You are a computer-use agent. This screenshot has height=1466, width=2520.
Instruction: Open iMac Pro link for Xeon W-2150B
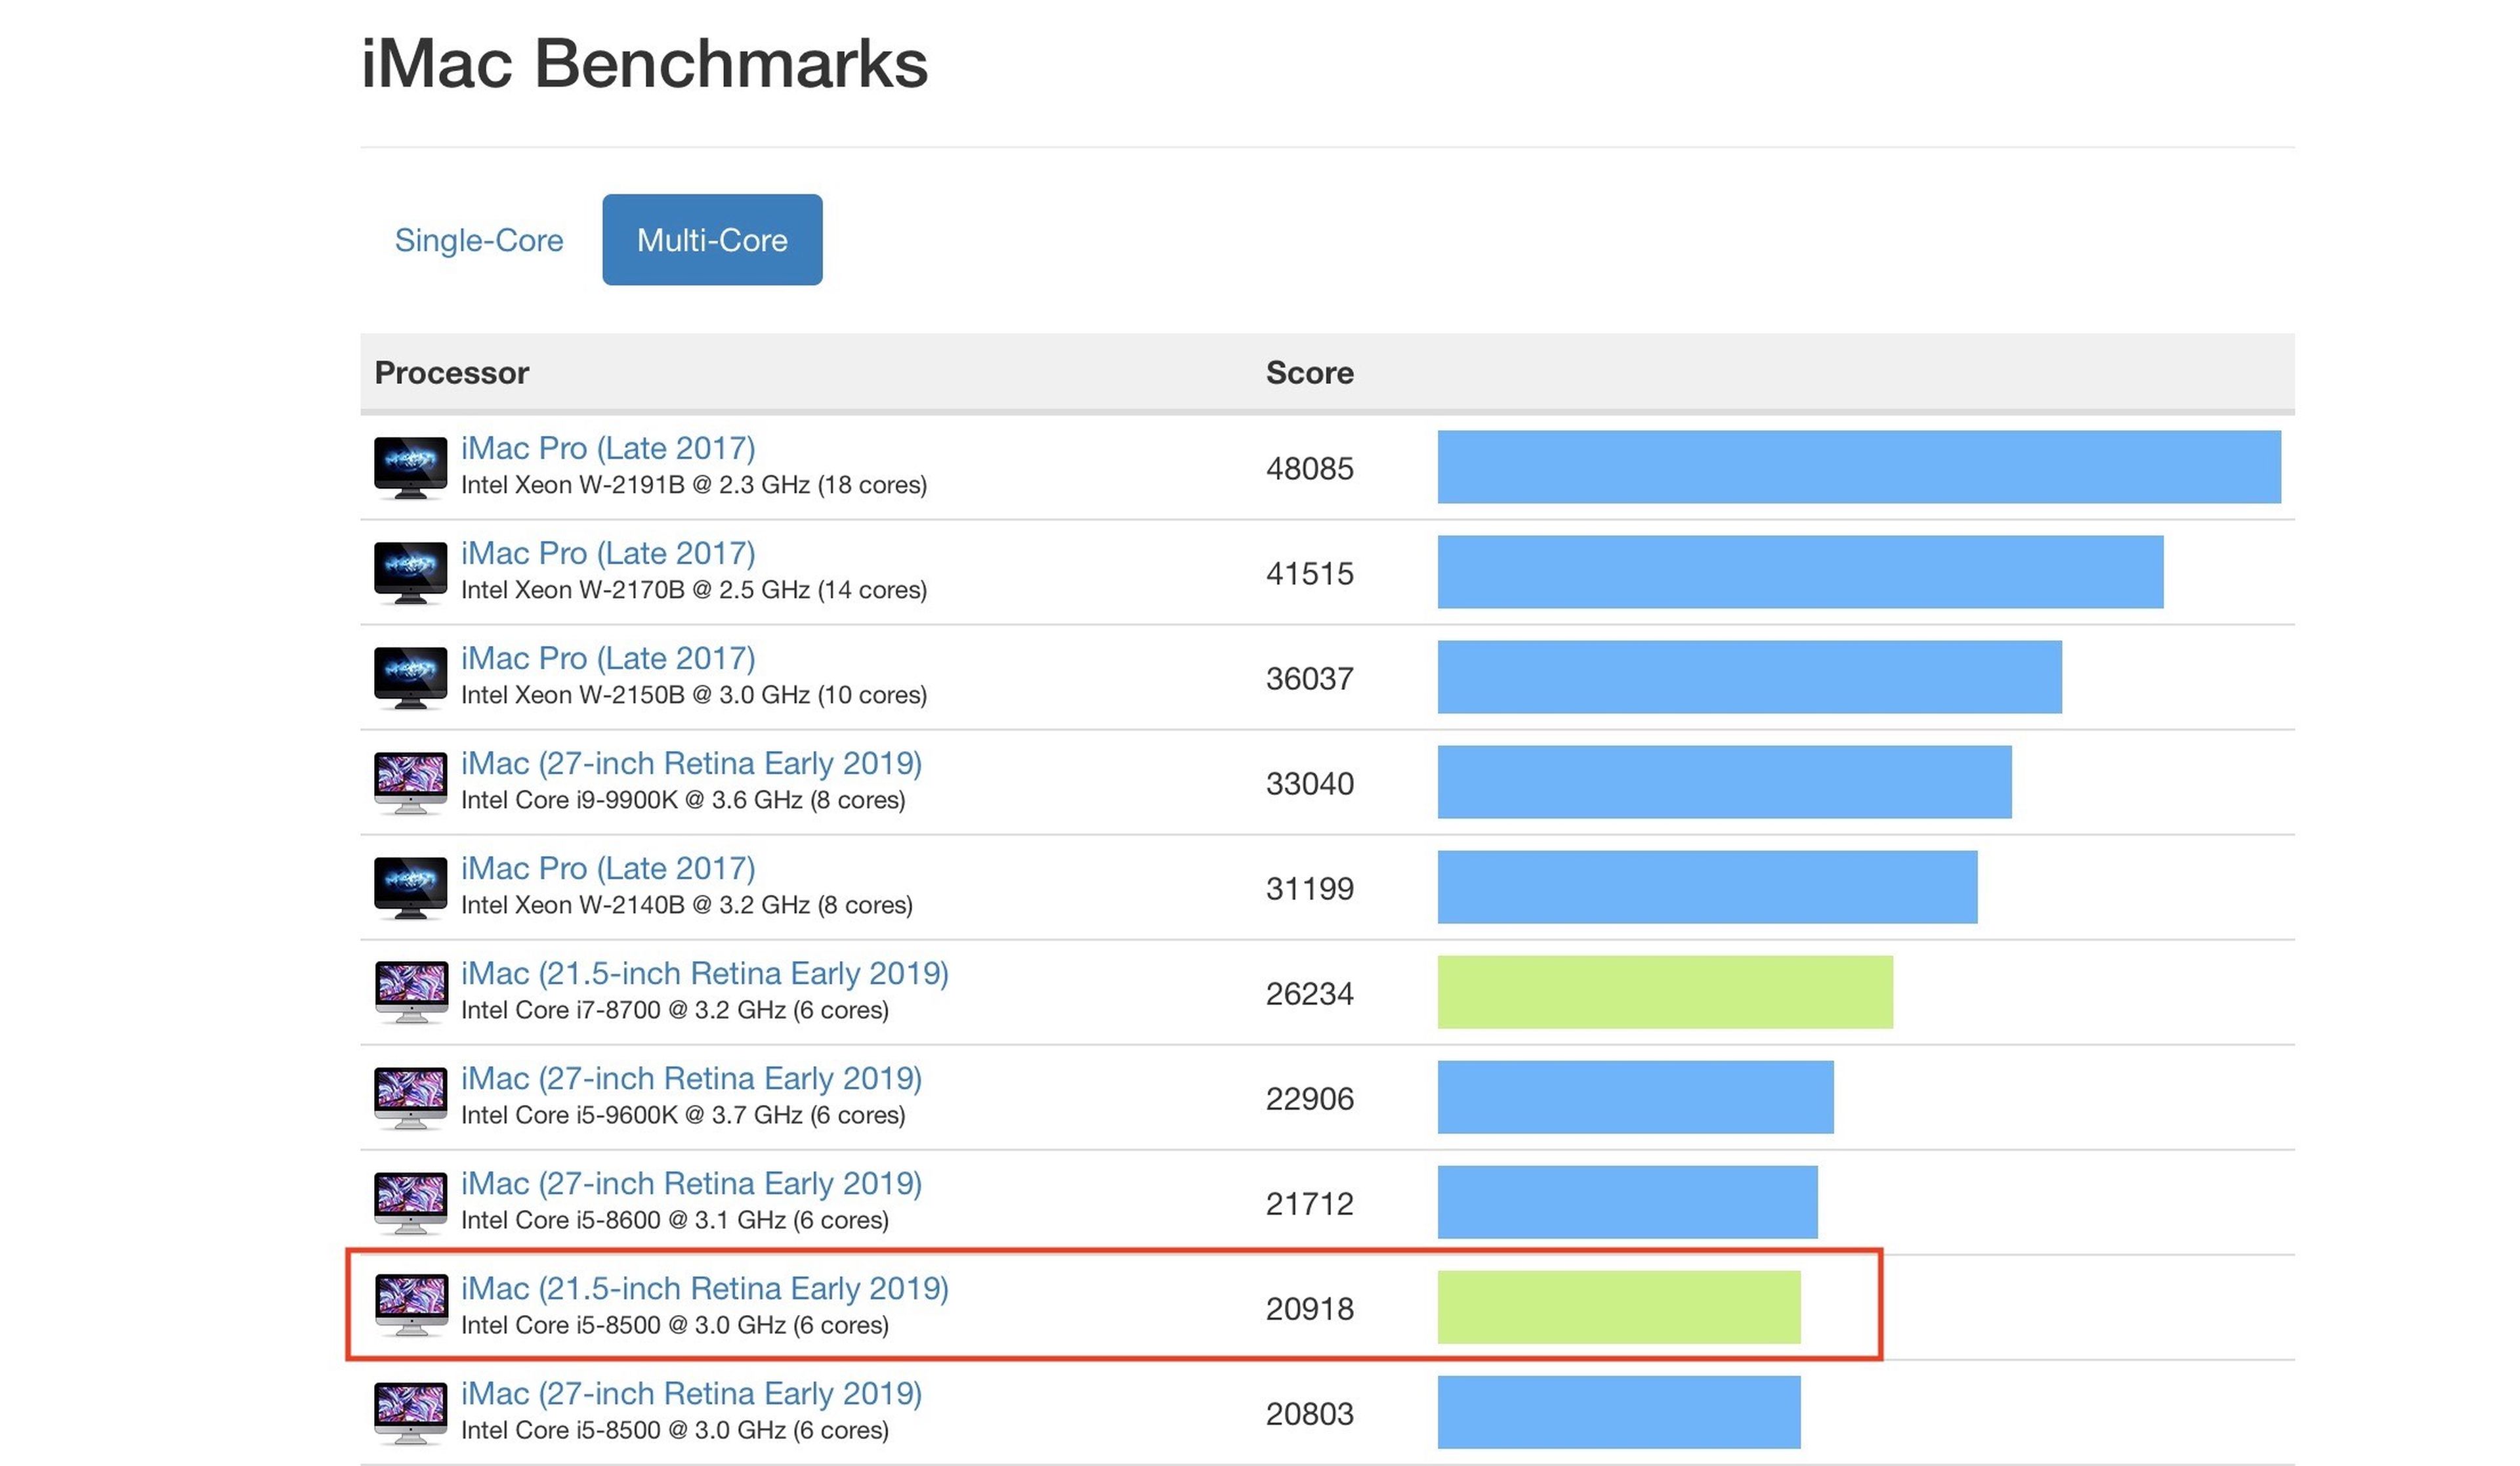coord(608,658)
